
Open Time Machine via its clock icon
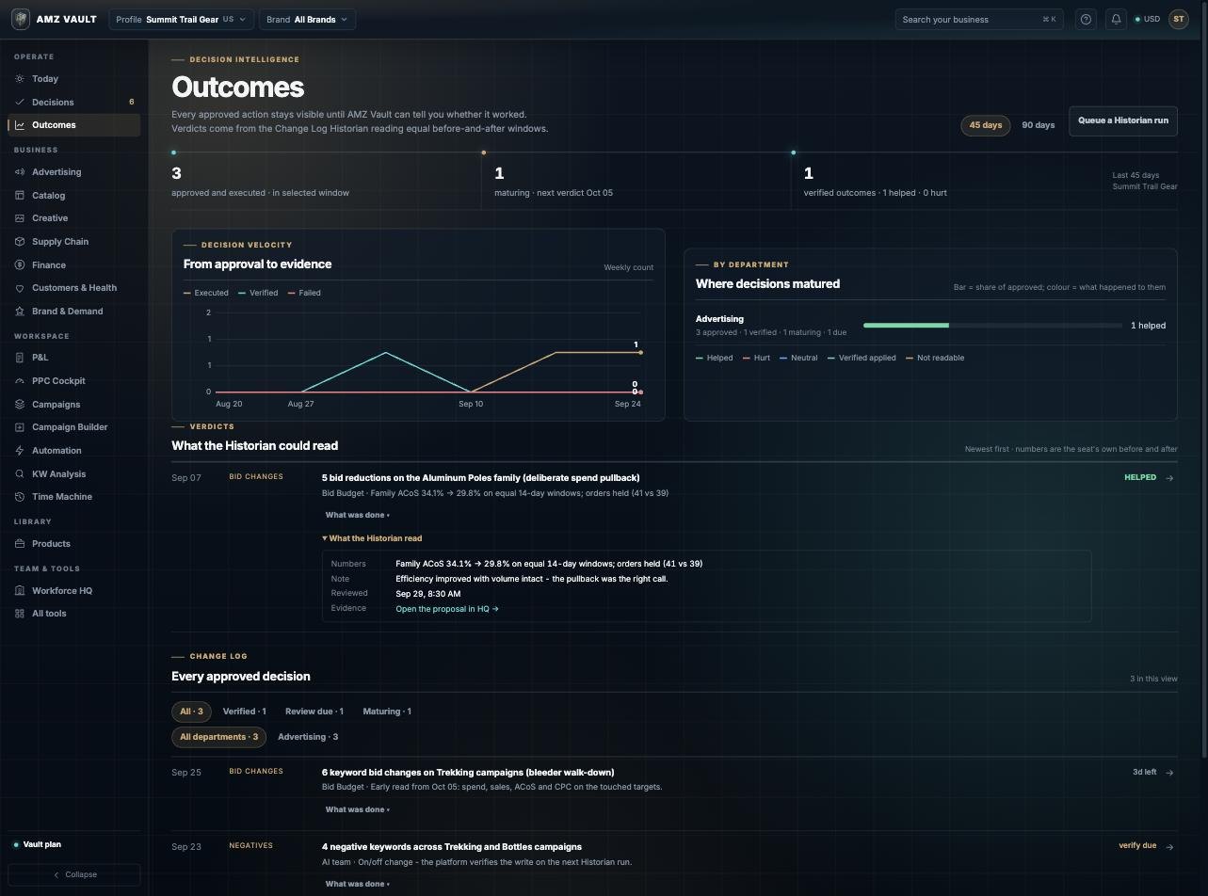(x=20, y=497)
